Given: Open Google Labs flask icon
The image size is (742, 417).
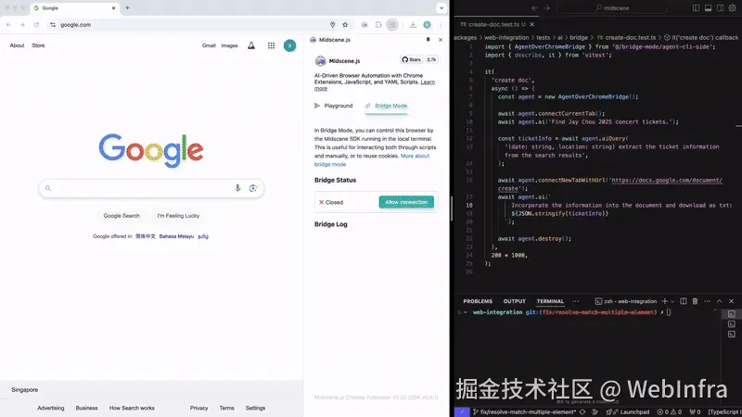Looking at the screenshot, I should [251, 45].
